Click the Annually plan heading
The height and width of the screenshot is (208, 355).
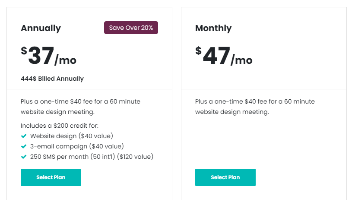pos(41,28)
